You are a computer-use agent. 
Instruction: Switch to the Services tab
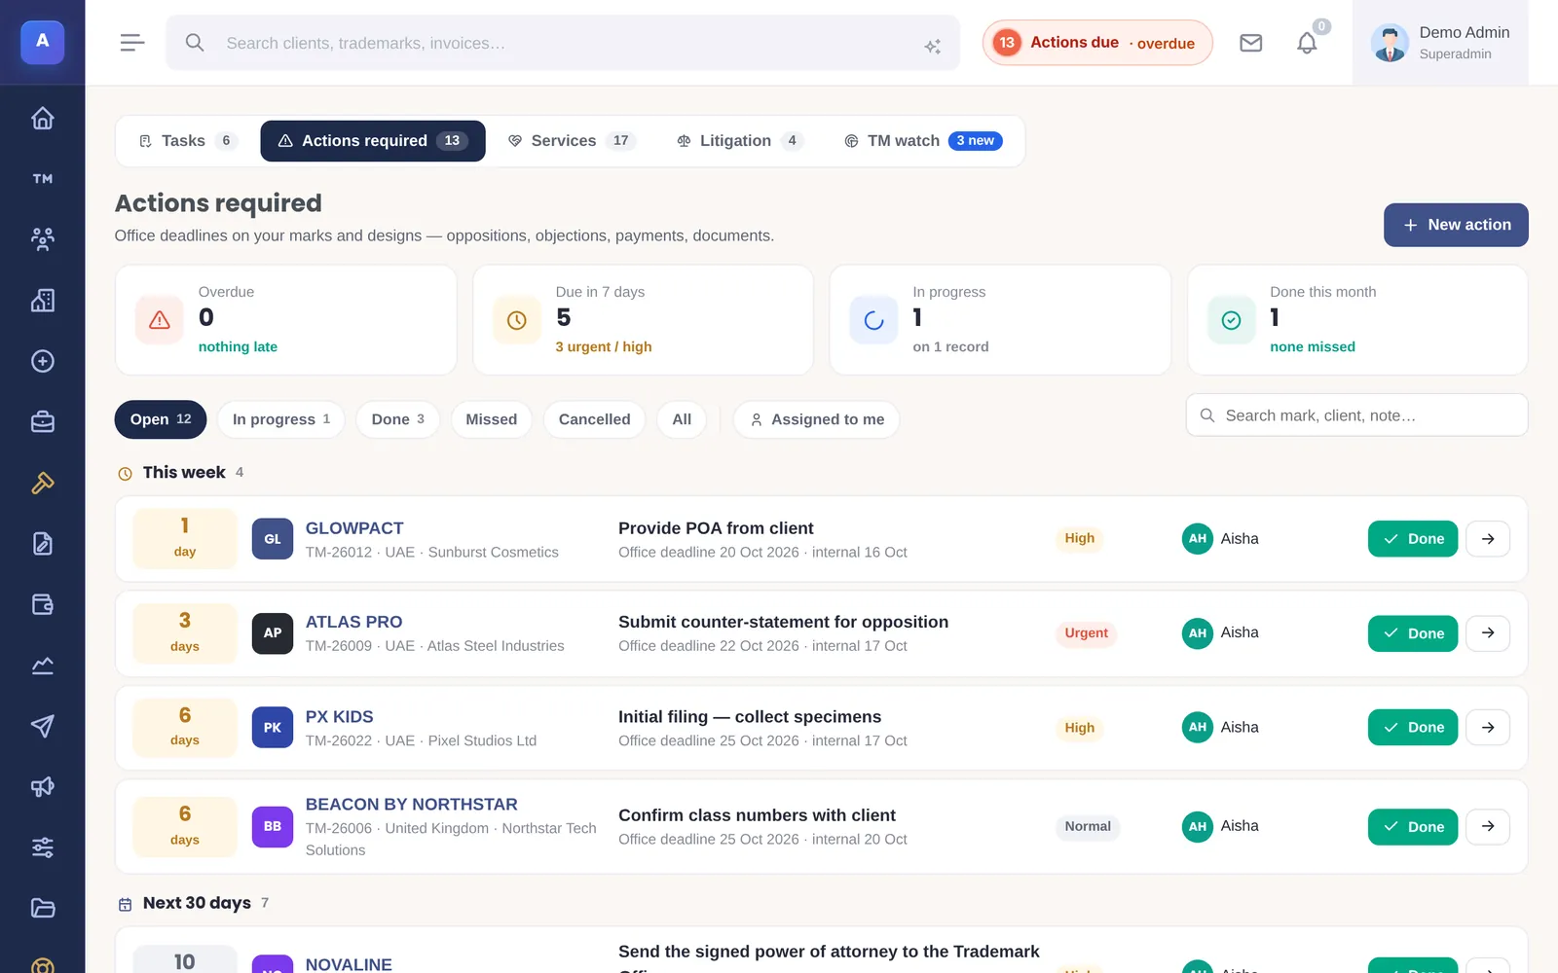[x=573, y=141]
